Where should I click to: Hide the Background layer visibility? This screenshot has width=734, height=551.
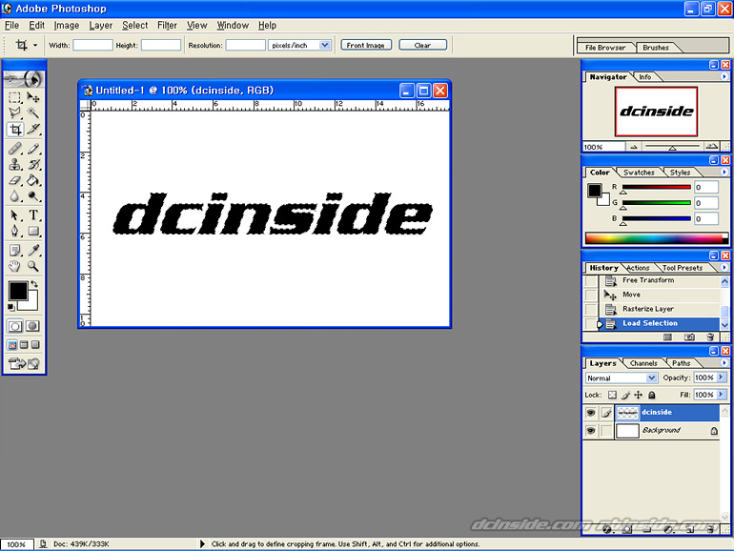(x=591, y=430)
